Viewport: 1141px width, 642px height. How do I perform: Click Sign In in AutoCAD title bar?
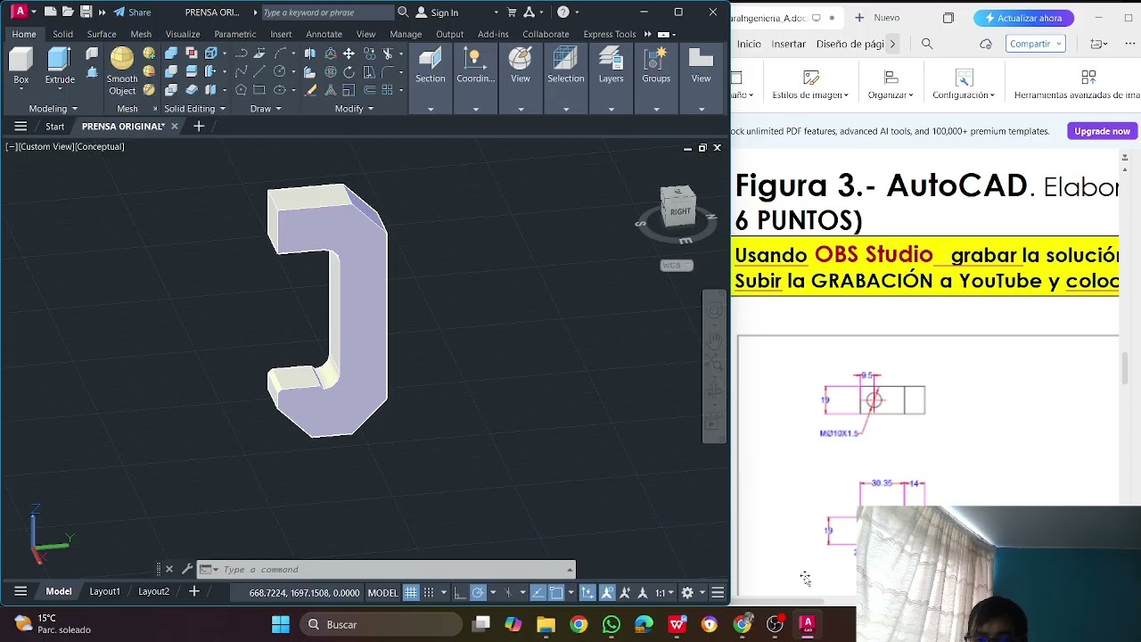(437, 12)
